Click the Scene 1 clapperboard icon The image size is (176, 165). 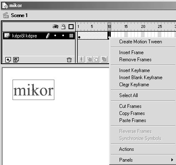[6, 15]
